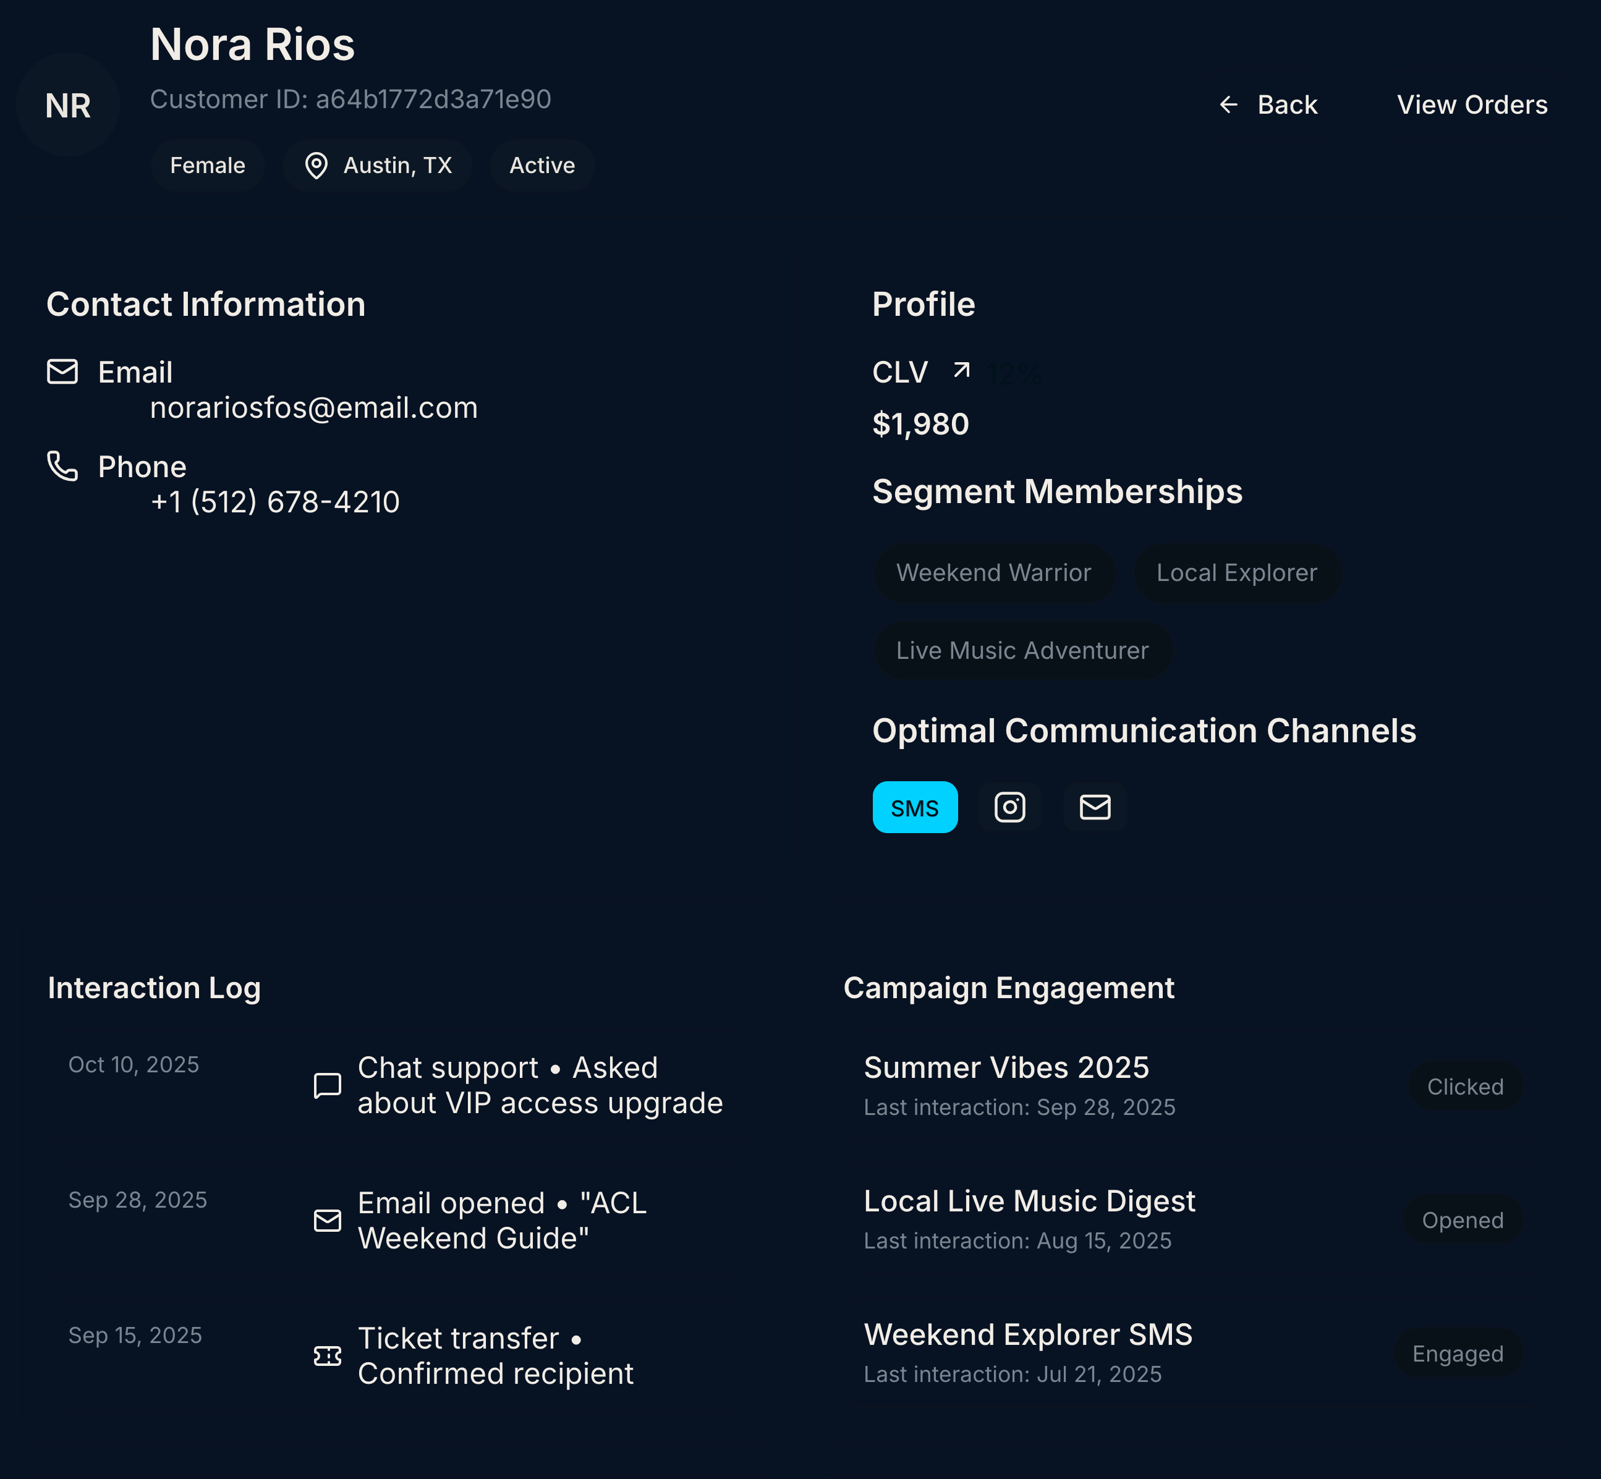Click the location pin in Austin tag
1601x1479 pixels.
(316, 166)
